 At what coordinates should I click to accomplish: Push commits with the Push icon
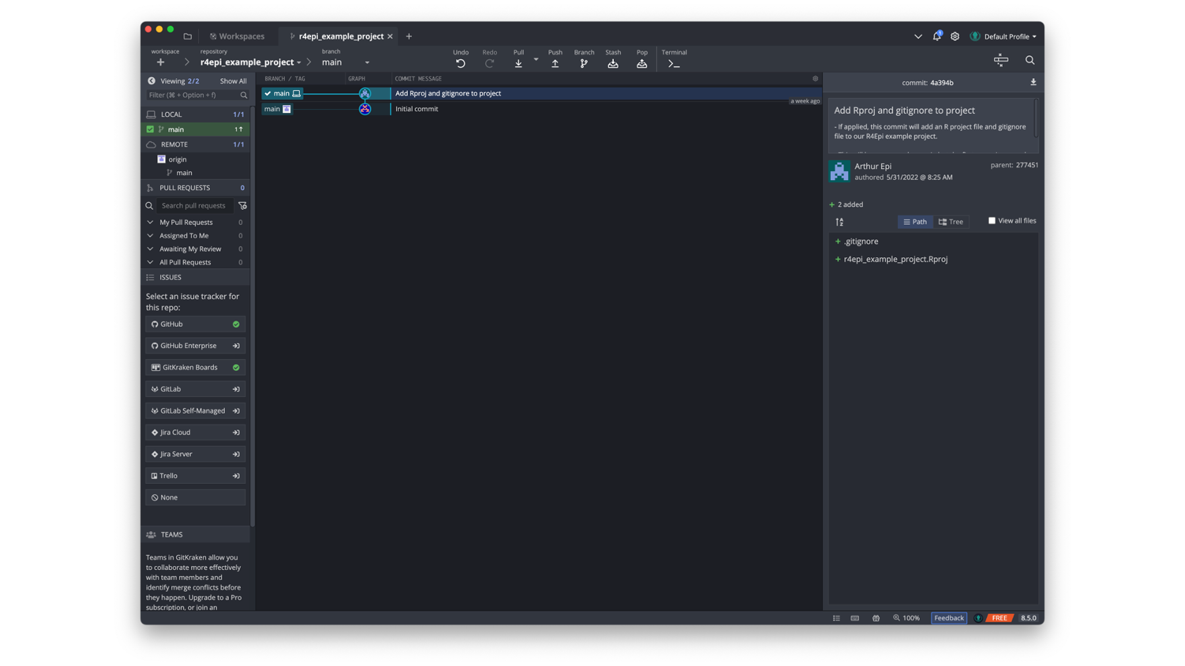tap(555, 63)
